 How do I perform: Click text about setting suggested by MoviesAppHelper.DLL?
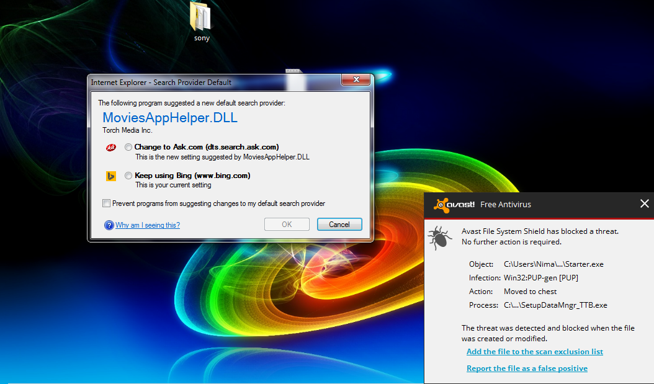tap(222, 157)
